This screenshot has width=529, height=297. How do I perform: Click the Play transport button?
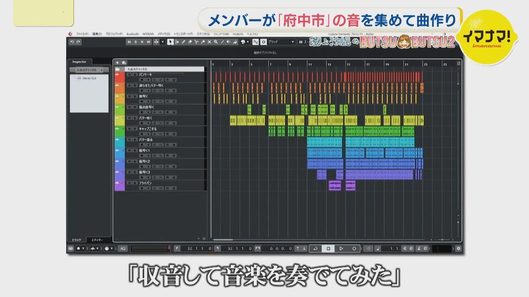[341, 249]
